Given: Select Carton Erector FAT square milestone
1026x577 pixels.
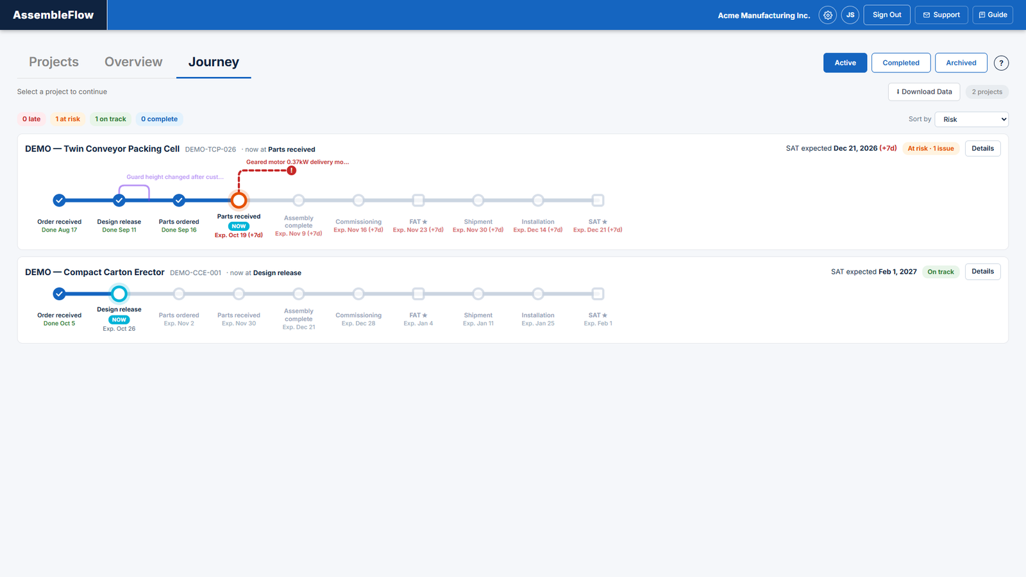Looking at the screenshot, I should [x=418, y=294].
